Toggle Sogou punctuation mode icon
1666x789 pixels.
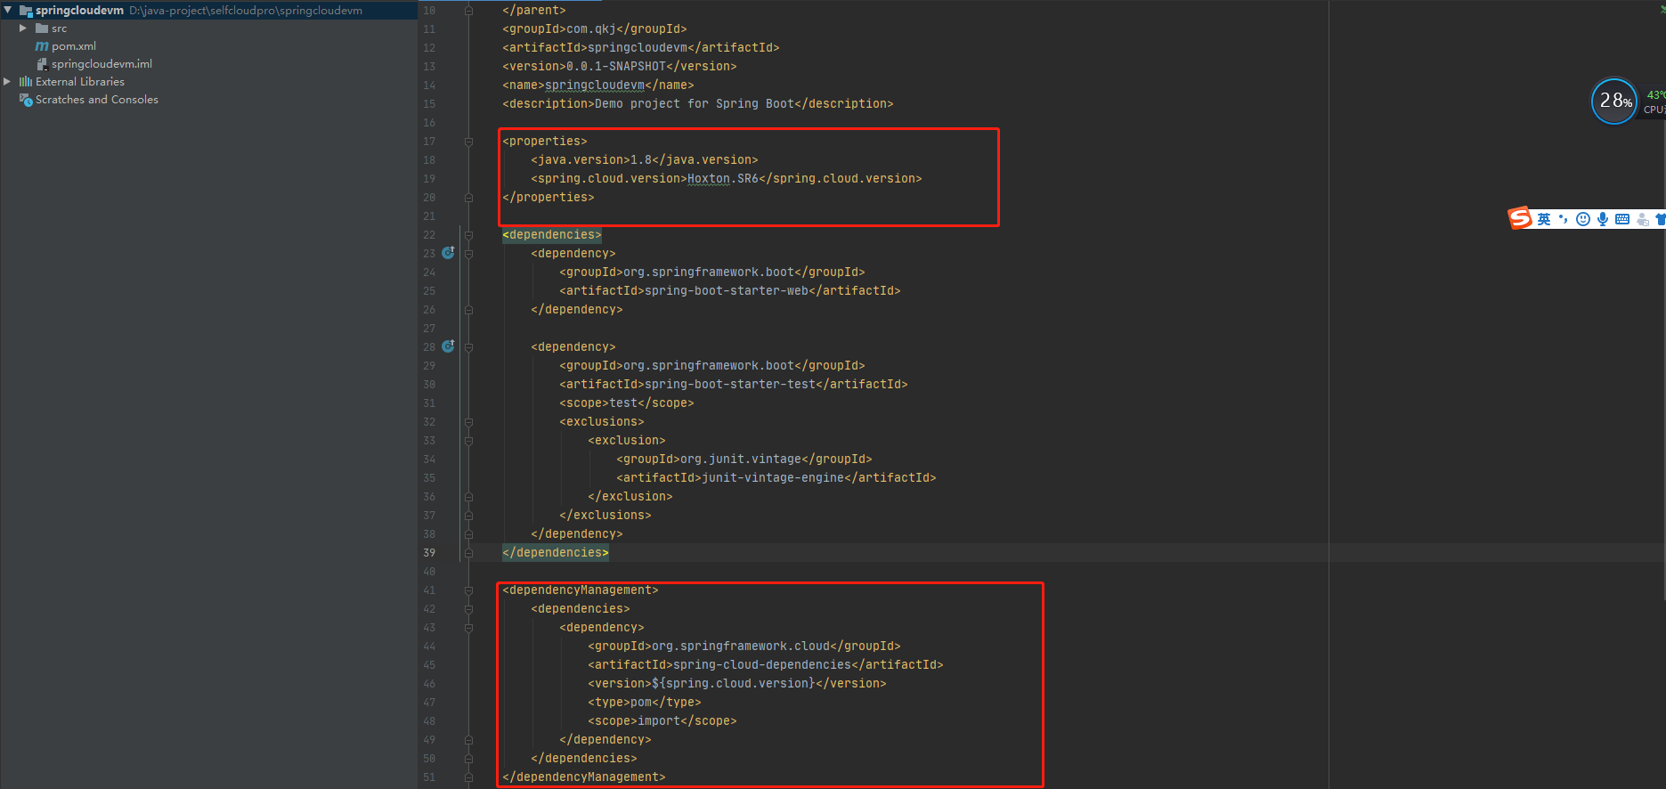[x=1564, y=219]
